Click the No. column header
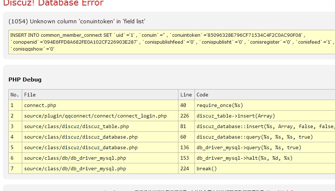This screenshot has width=335, height=191. coord(15,95)
